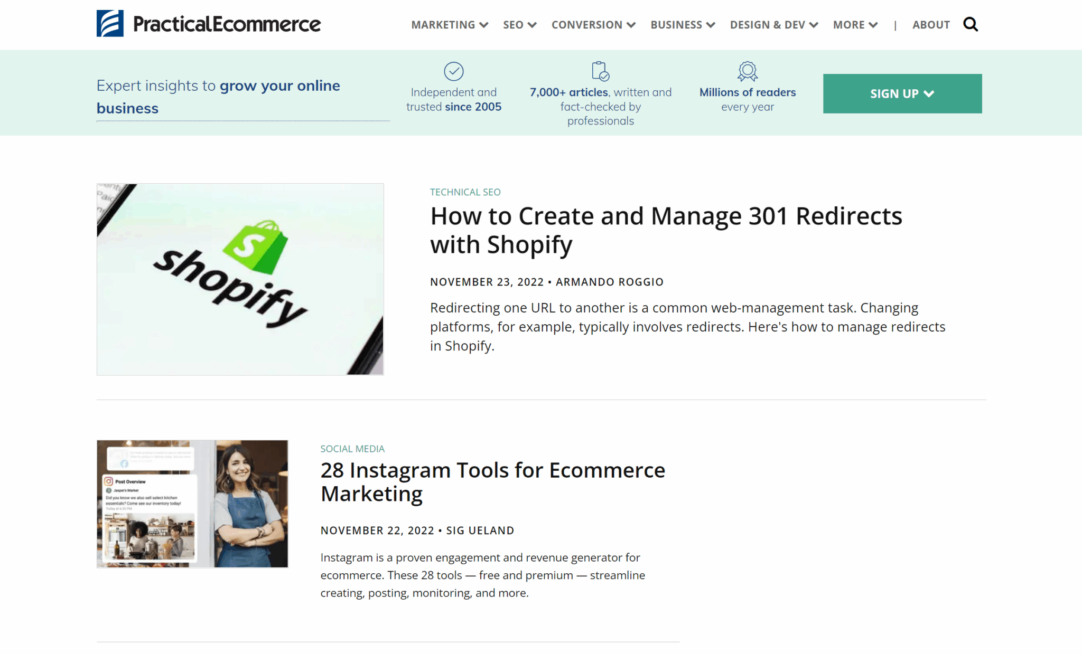Image resolution: width=1082 pixels, height=654 pixels.
Task: Open the 28 Instagram Tools article title
Action: [x=493, y=482]
